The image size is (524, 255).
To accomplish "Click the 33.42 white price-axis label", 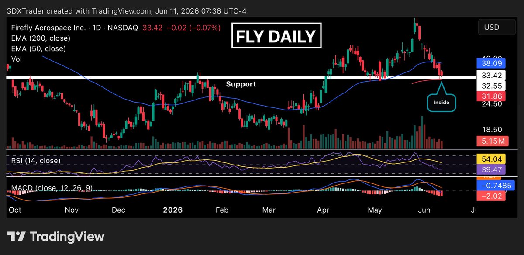I will coord(490,75).
